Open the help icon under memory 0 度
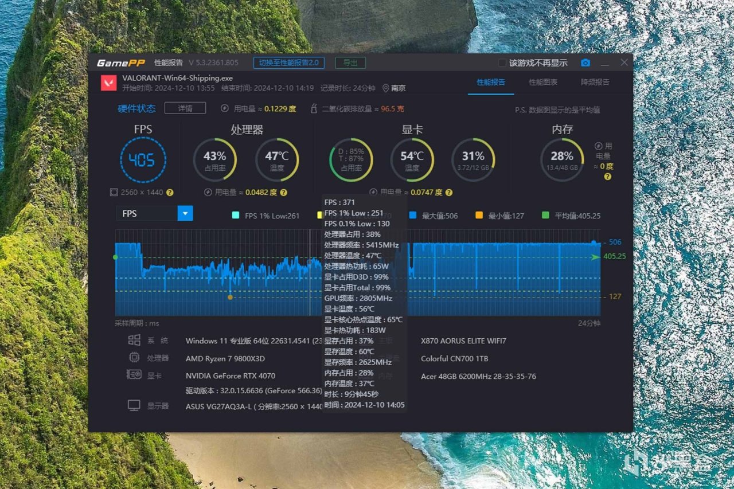The image size is (734, 489). tap(607, 177)
